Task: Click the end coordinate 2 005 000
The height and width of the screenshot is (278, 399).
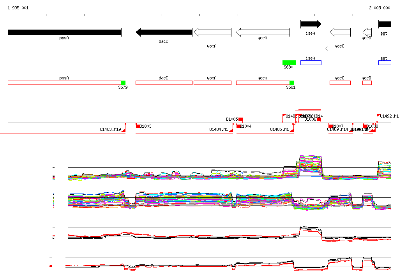Action: [x=380, y=8]
